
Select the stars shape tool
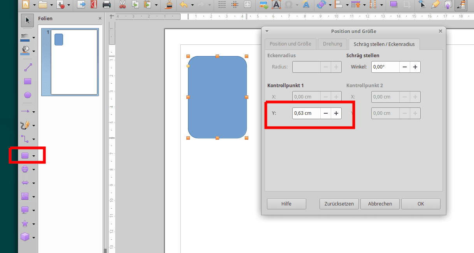[x=25, y=224]
